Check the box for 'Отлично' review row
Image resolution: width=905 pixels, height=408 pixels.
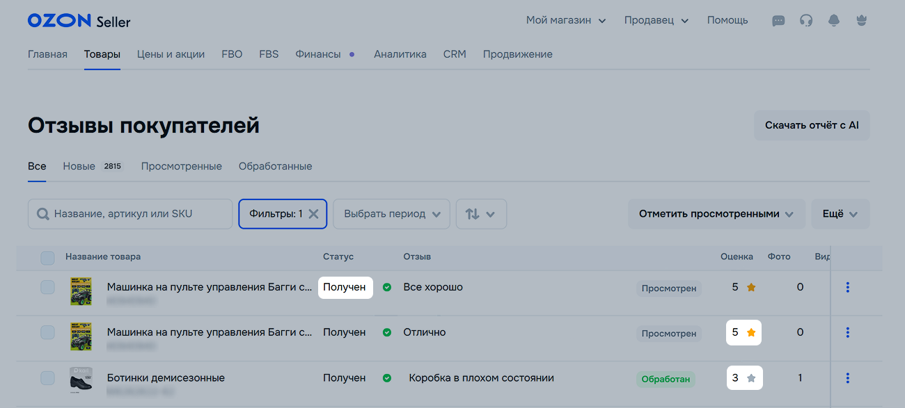(47, 332)
